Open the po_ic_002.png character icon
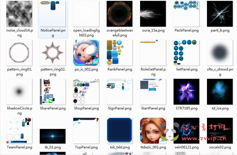The image size is (237, 155). [x=86, y=53]
